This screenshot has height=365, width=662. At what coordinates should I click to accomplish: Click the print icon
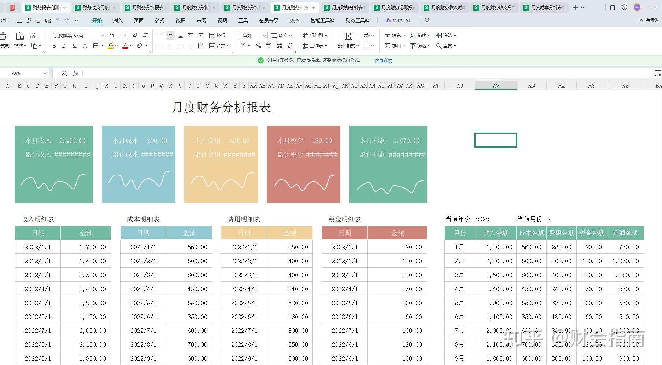click(38, 21)
